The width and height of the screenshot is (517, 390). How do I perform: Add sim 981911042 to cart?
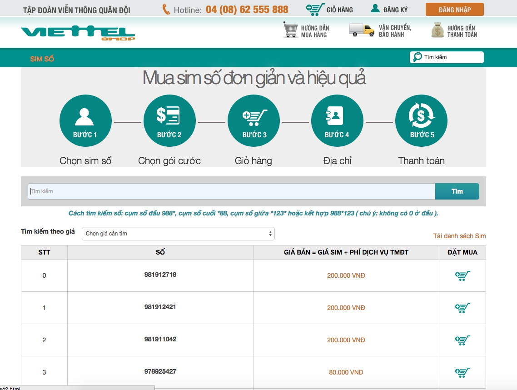(462, 340)
